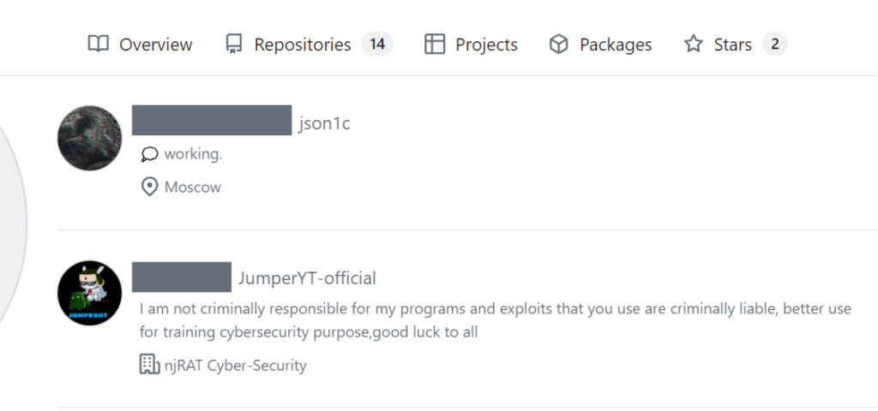
Task: Click the Packages cube icon
Action: pos(559,44)
